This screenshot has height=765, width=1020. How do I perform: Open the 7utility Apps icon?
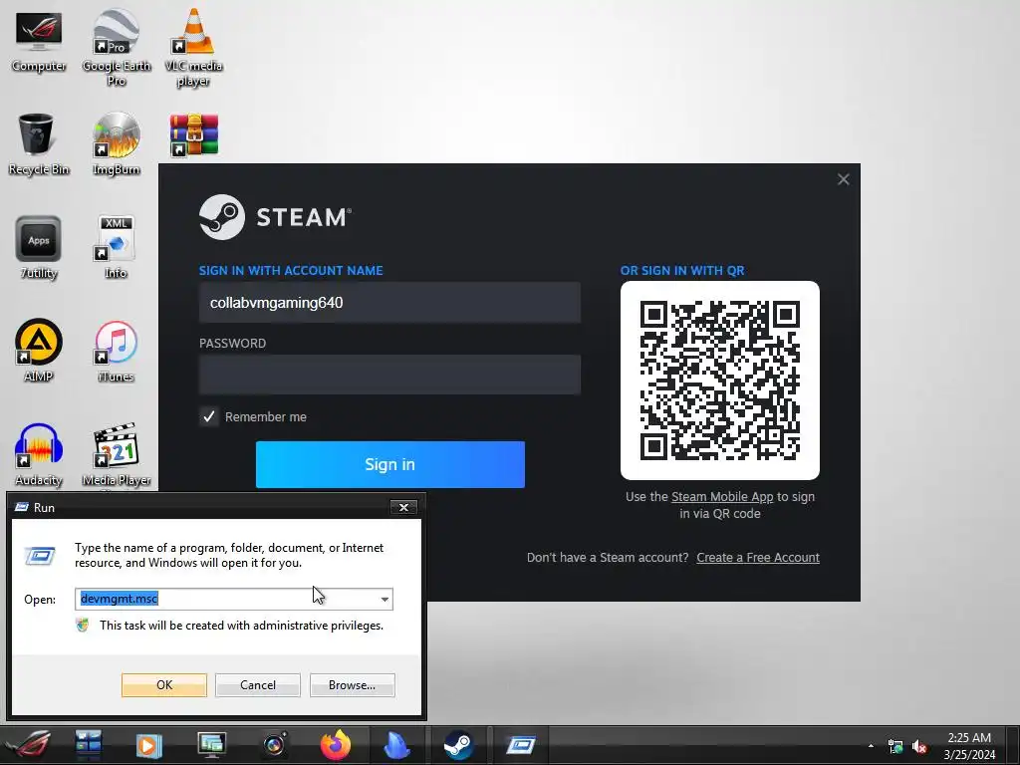pos(39,247)
